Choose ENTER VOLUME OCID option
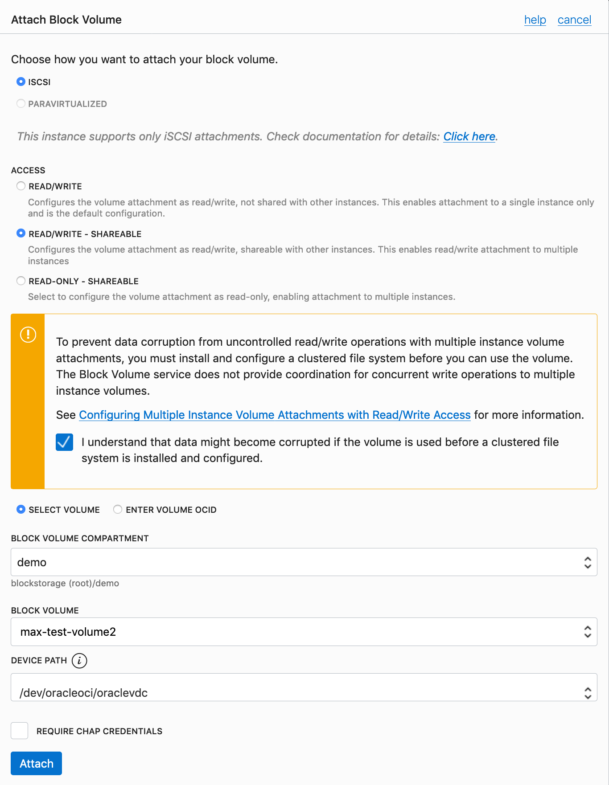Image resolution: width=609 pixels, height=785 pixels. point(117,509)
